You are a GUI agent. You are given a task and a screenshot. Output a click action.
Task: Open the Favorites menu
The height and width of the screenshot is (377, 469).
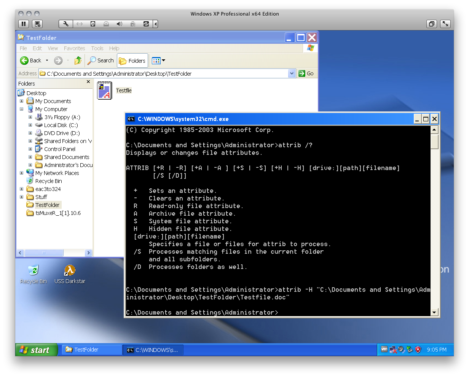[74, 48]
